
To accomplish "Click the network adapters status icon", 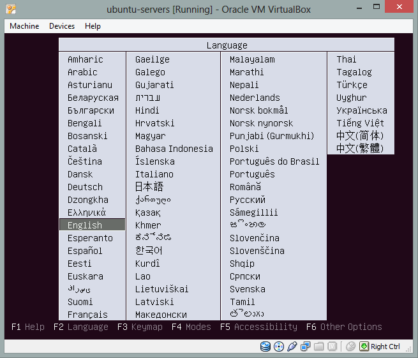I will [x=305, y=347].
